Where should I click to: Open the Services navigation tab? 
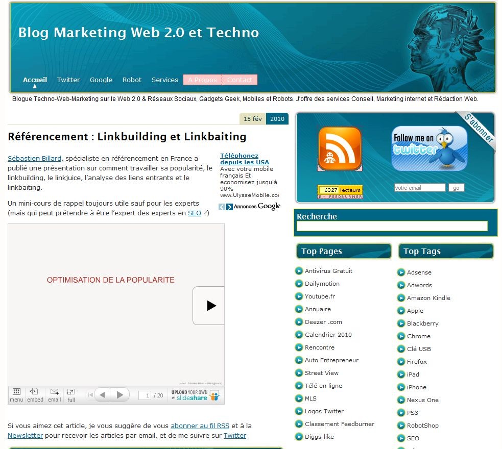coord(164,80)
